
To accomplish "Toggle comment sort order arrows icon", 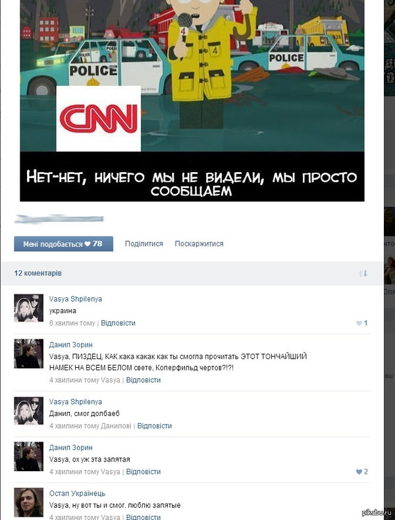I will pos(363,274).
